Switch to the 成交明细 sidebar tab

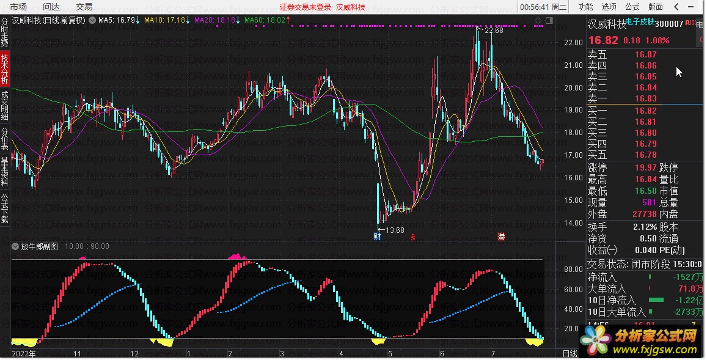tap(4, 106)
